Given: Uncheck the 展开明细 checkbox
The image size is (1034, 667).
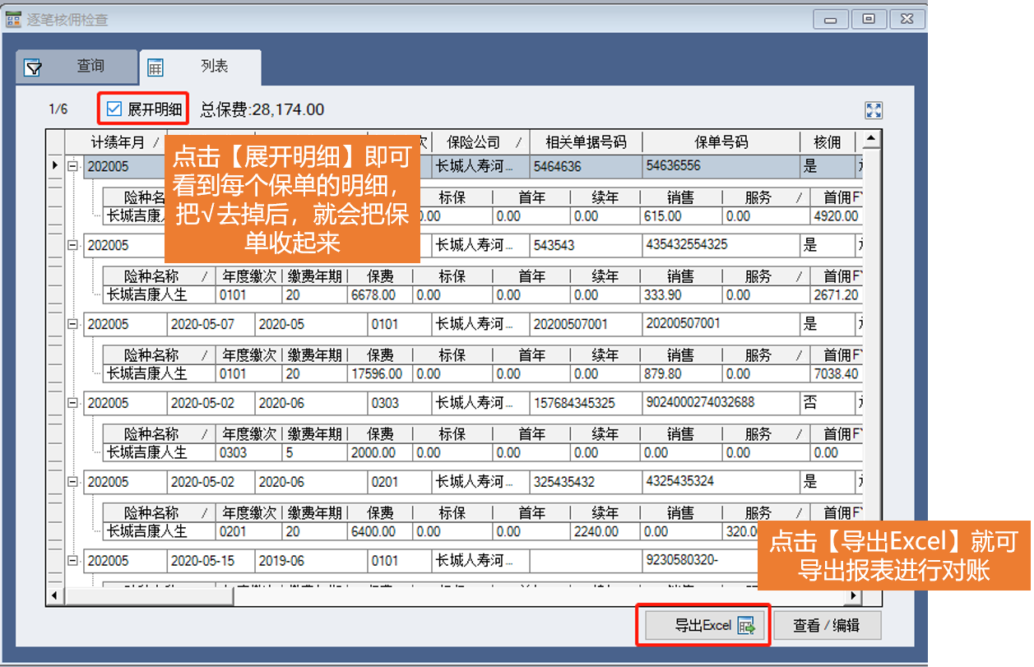Looking at the screenshot, I should 114,109.
